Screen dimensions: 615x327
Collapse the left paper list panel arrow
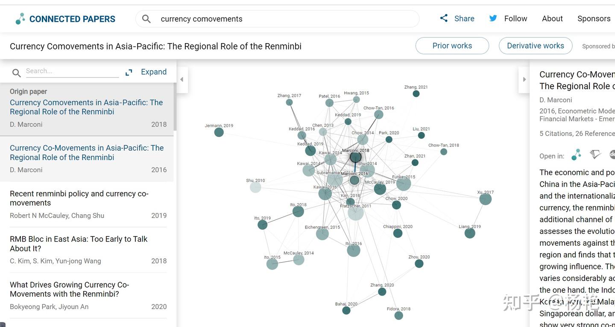182,79
